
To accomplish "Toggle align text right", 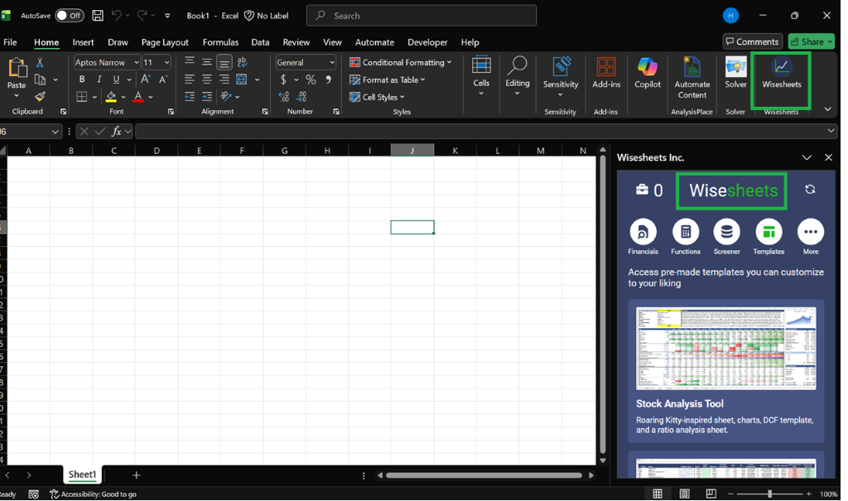I will 225,80.
